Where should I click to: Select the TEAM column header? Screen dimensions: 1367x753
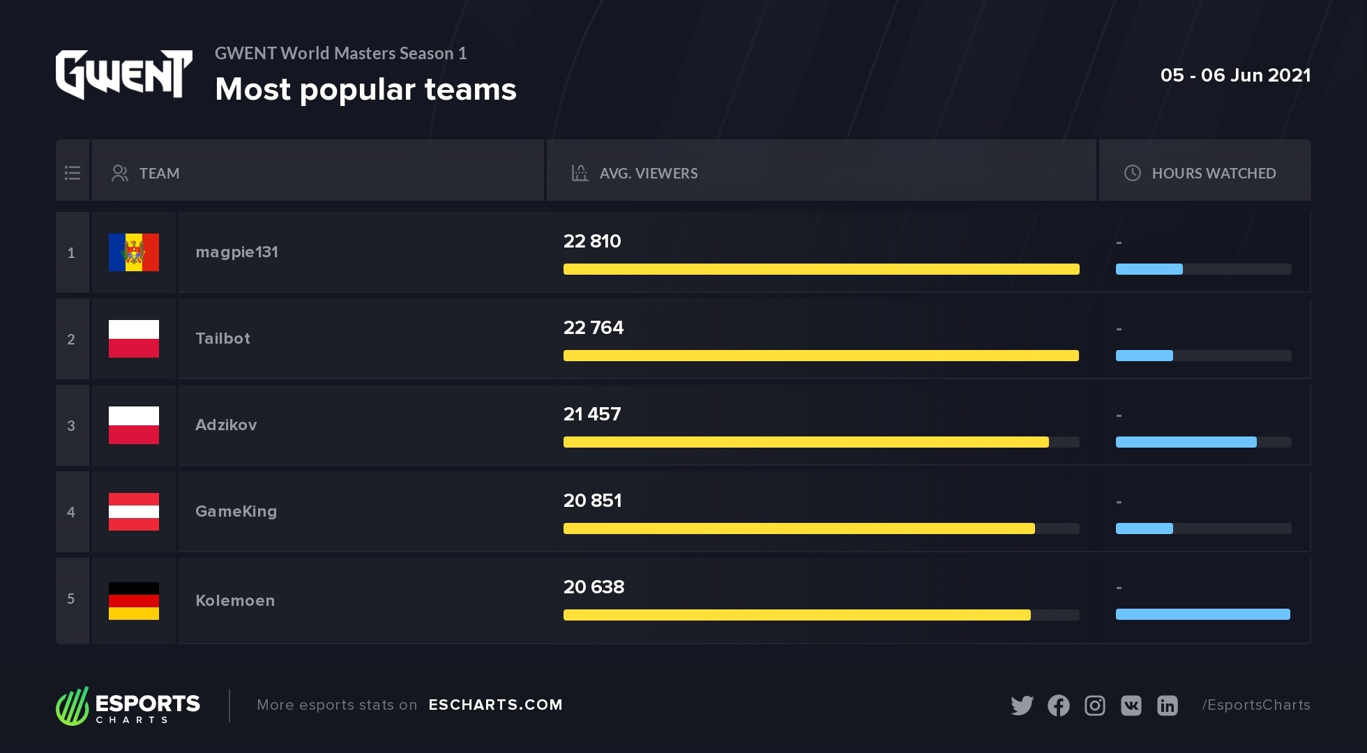tap(159, 173)
